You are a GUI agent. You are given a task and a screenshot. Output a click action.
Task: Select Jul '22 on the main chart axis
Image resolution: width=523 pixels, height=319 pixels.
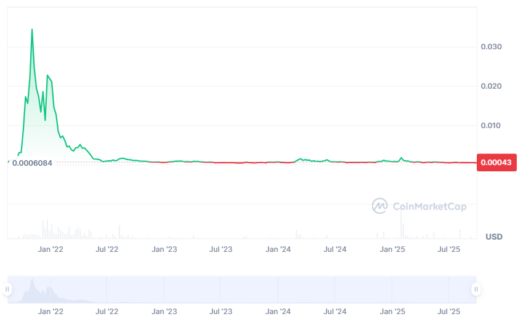click(x=107, y=249)
